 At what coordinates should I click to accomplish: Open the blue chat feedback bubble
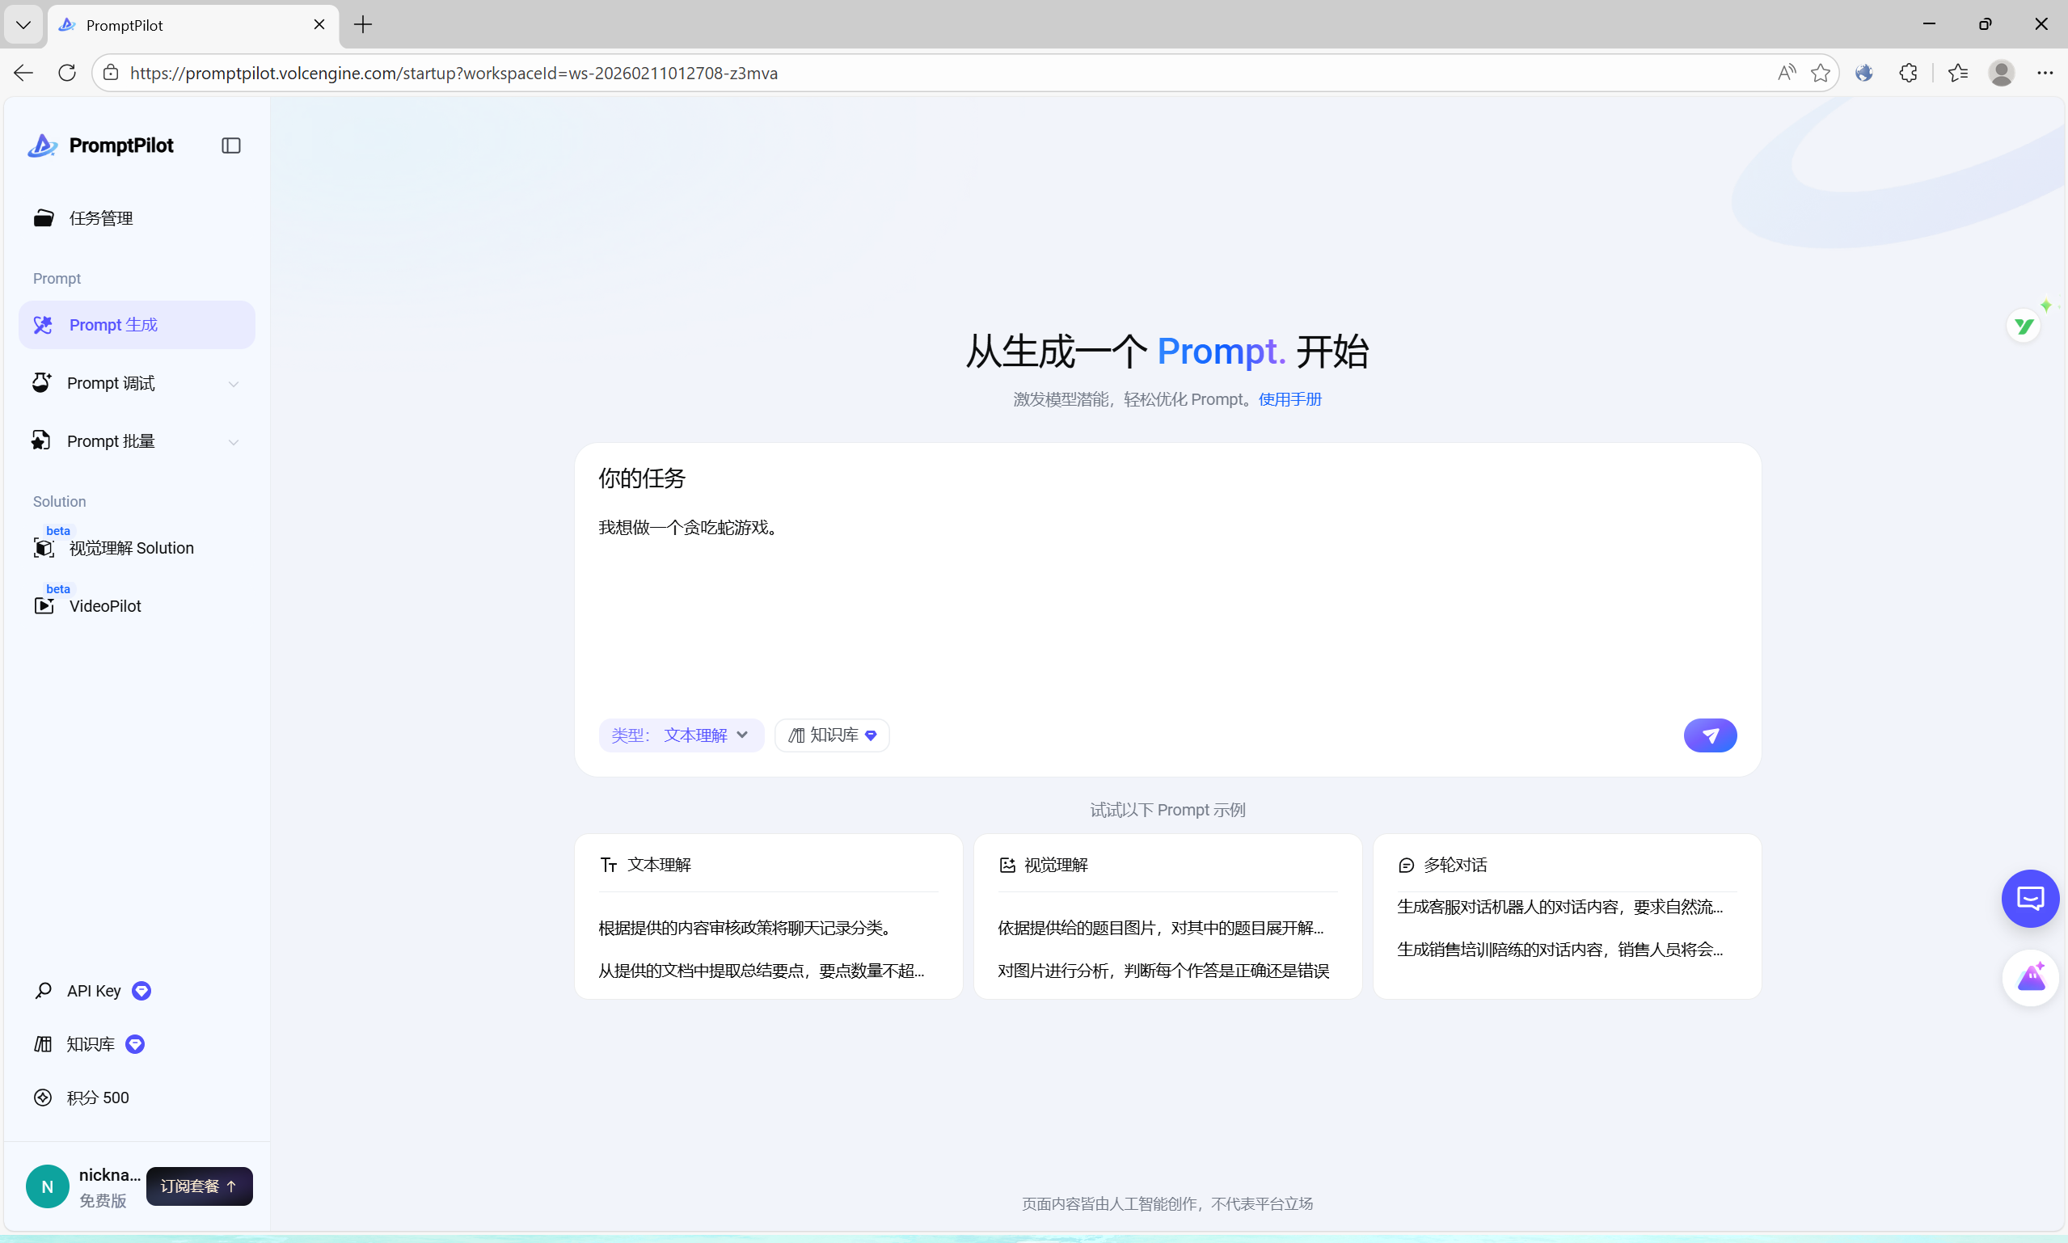2029,899
